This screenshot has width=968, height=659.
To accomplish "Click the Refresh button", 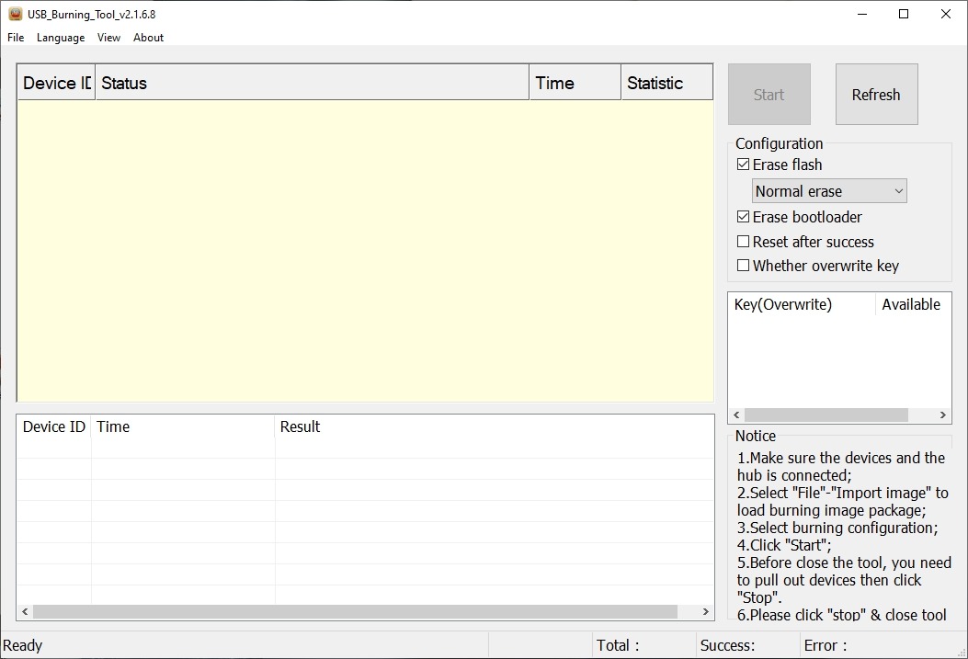I will click(x=877, y=95).
